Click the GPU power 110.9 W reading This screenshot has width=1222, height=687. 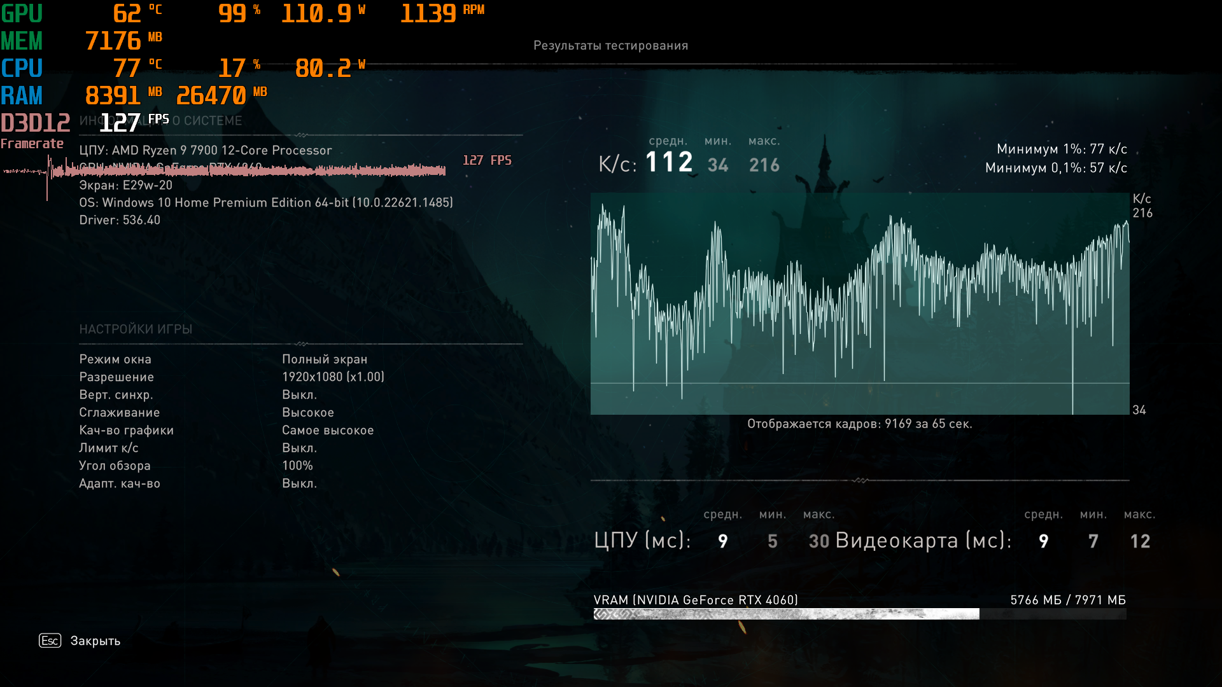click(x=323, y=13)
